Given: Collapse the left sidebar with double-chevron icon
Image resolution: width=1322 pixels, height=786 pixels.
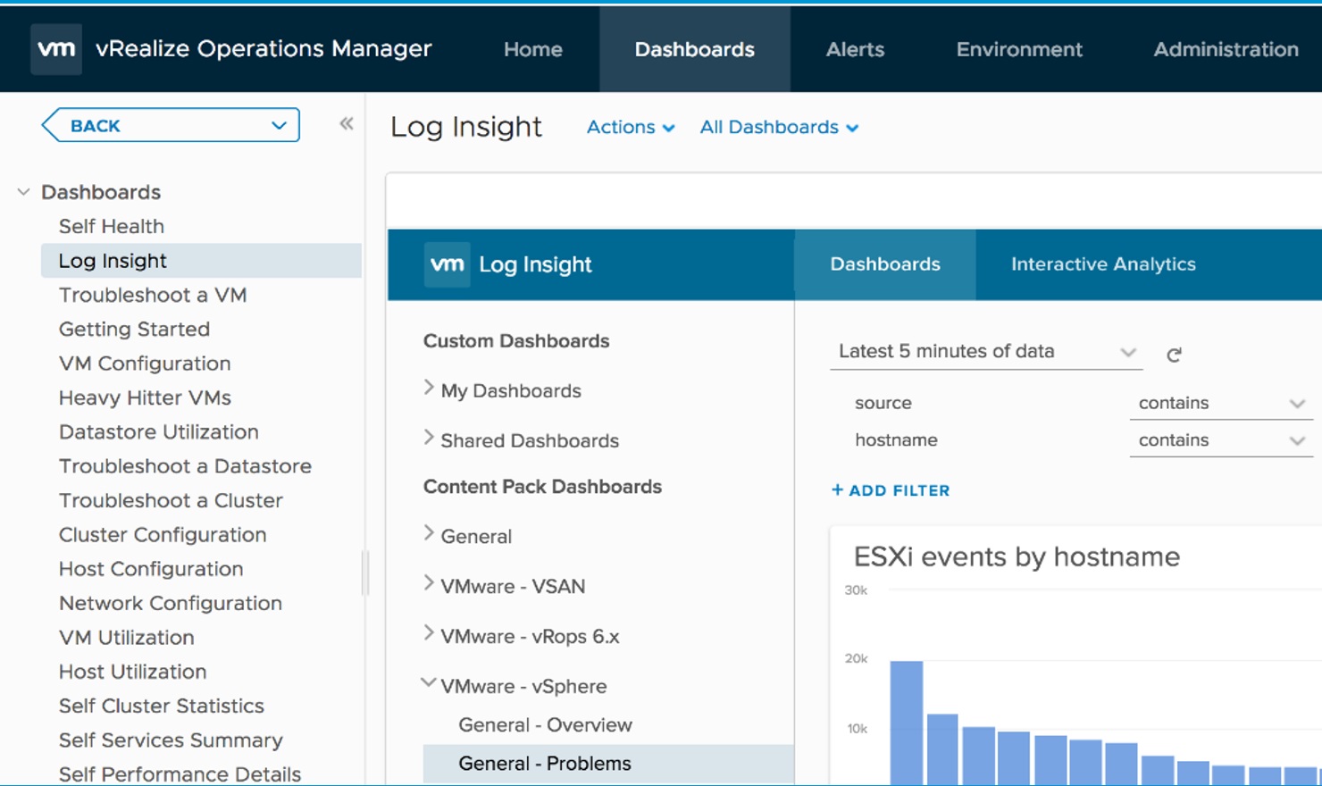Looking at the screenshot, I should (347, 124).
